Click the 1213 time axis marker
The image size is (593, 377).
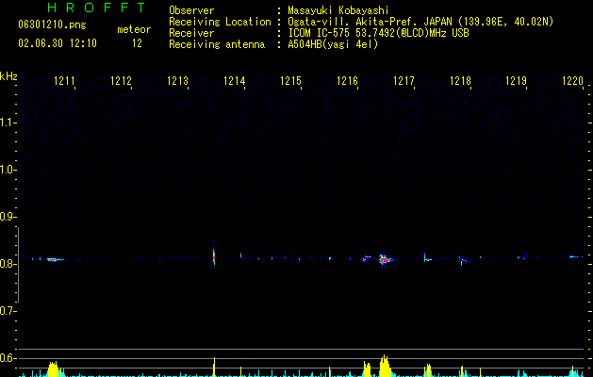[x=178, y=81]
